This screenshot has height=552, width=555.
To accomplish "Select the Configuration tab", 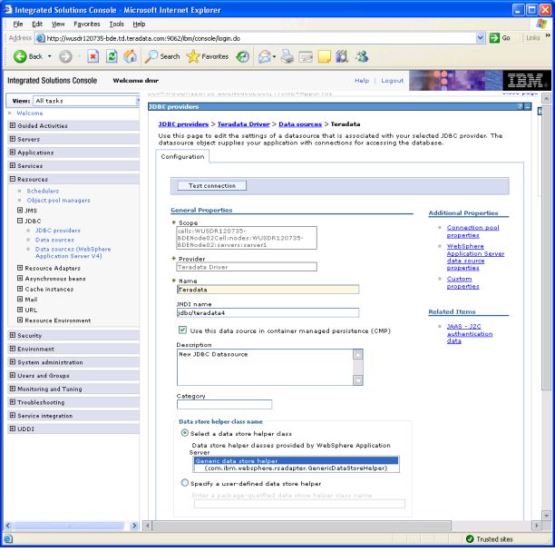I will point(182,156).
